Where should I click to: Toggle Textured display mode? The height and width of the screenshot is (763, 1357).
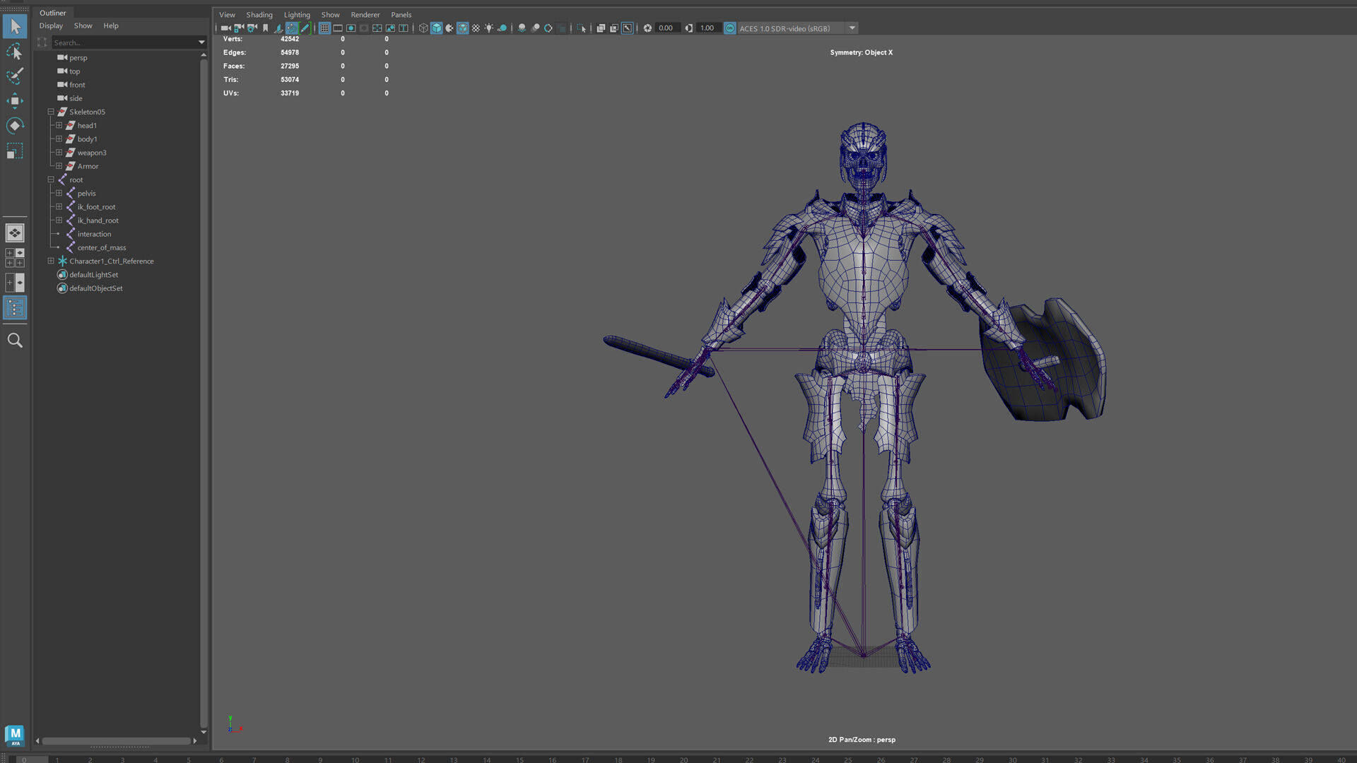point(476,28)
